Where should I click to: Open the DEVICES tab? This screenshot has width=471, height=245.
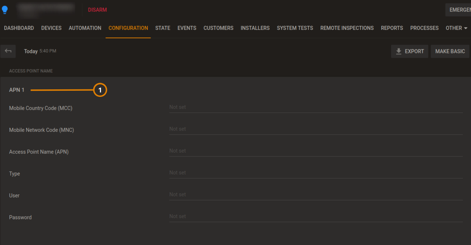tap(51, 28)
